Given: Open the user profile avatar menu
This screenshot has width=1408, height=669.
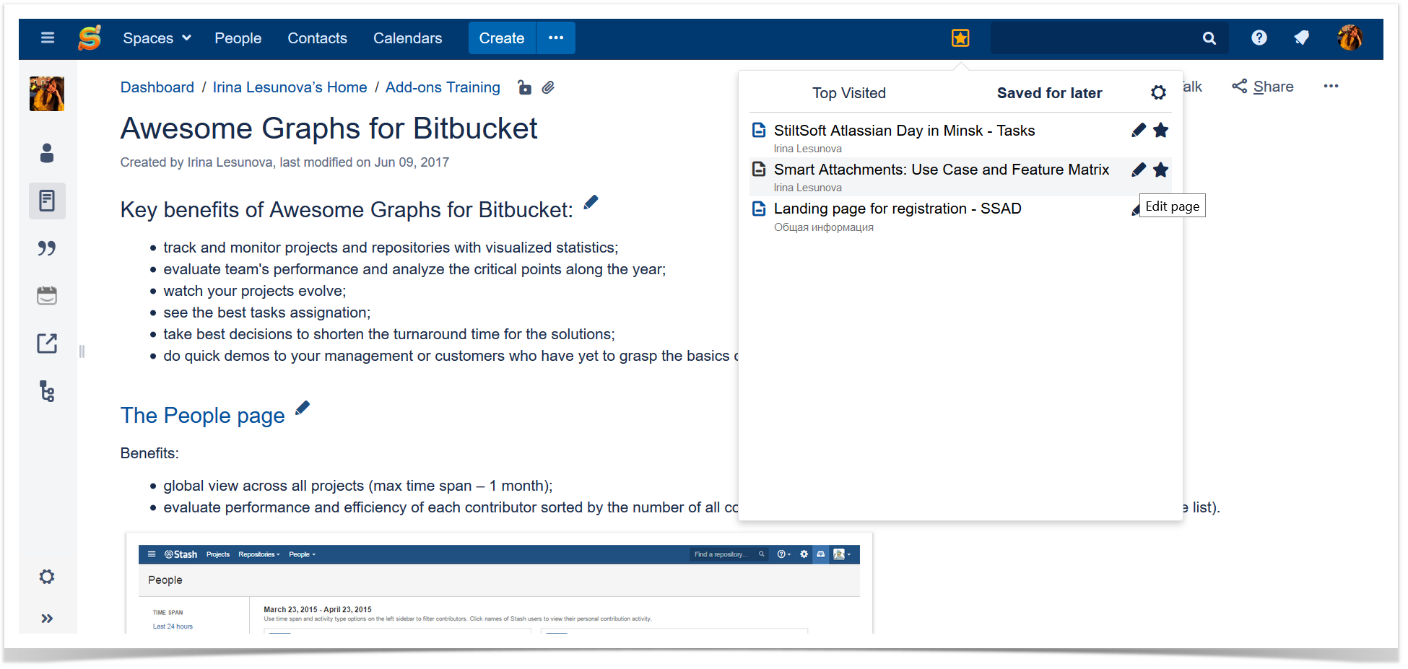Looking at the screenshot, I should click(1350, 38).
